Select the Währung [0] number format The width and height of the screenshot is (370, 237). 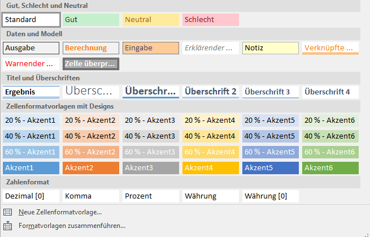(271, 196)
